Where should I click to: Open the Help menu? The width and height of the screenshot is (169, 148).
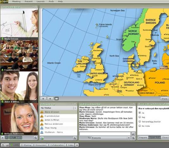pos(60,1)
